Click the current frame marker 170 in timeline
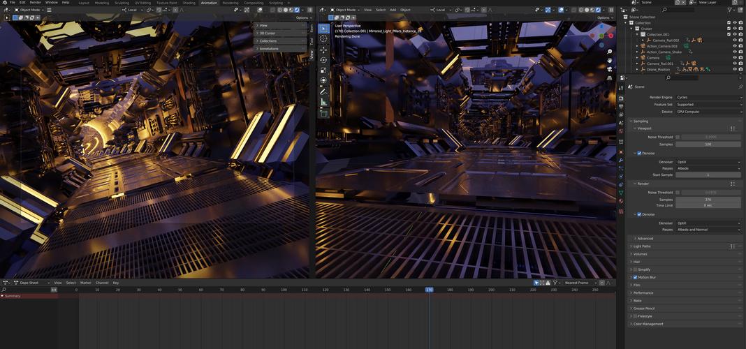The width and height of the screenshot is (746, 349). click(429, 290)
